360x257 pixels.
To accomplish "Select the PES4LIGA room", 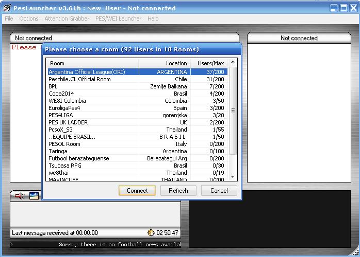I will coord(138,115).
